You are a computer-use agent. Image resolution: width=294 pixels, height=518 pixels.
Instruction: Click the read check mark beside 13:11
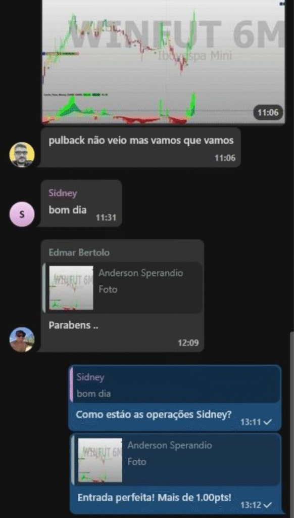268,422
